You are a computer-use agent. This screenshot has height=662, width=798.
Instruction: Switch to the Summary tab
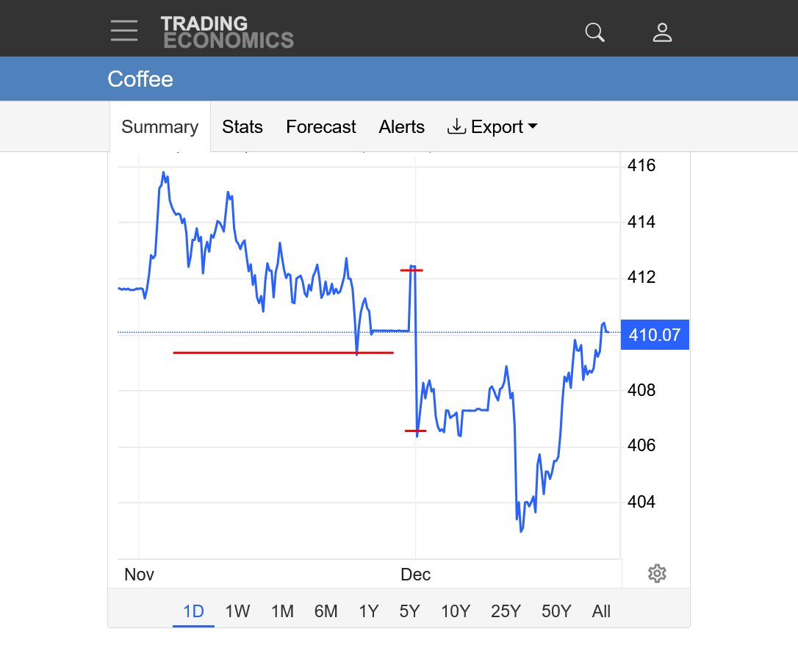coord(160,127)
